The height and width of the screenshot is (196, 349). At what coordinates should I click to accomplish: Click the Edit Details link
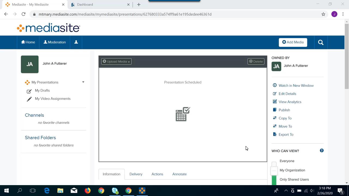(x=287, y=94)
